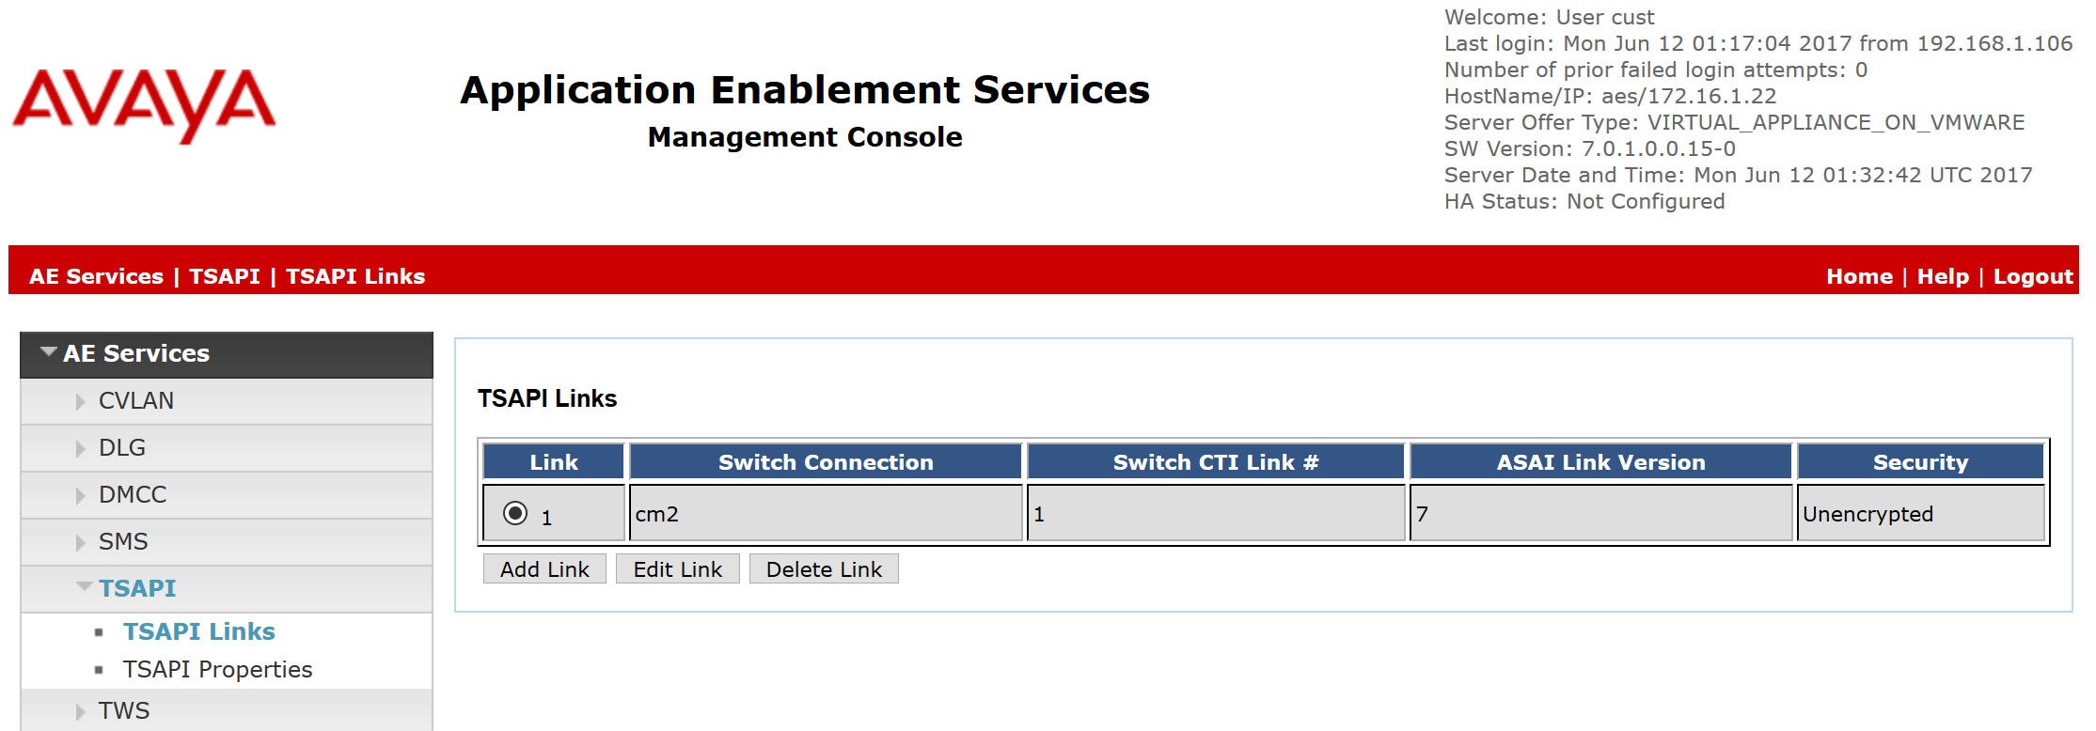Click the Link column header
2096x731 pixels.
554,462
